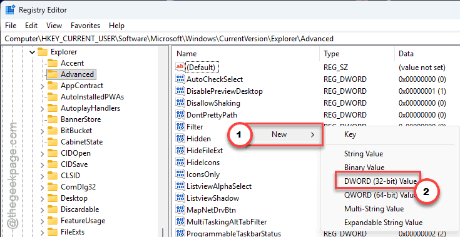Viewport: 460px width, 237px height.
Task: Click the CLSID folder icon
Action: [x=53, y=176]
